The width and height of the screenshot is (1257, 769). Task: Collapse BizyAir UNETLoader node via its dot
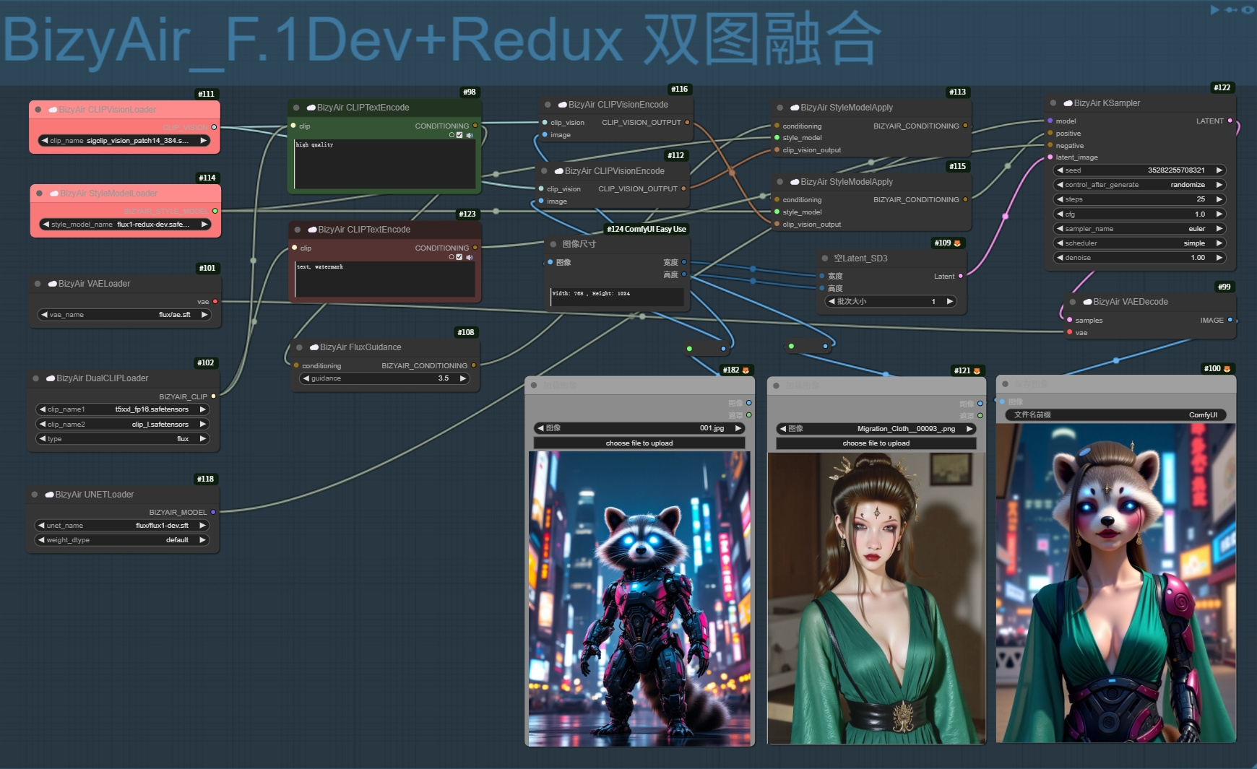click(35, 495)
